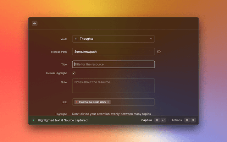227x142 pixels.
Task: Click the red icon on link tag
Action: pos(77,102)
